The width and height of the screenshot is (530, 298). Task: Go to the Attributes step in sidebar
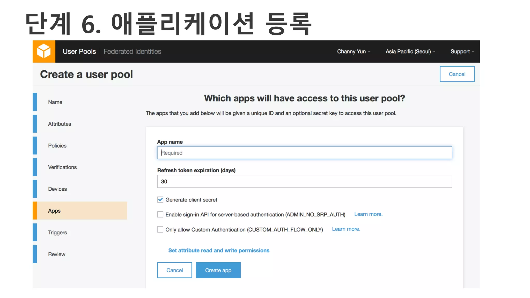[x=60, y=124]
